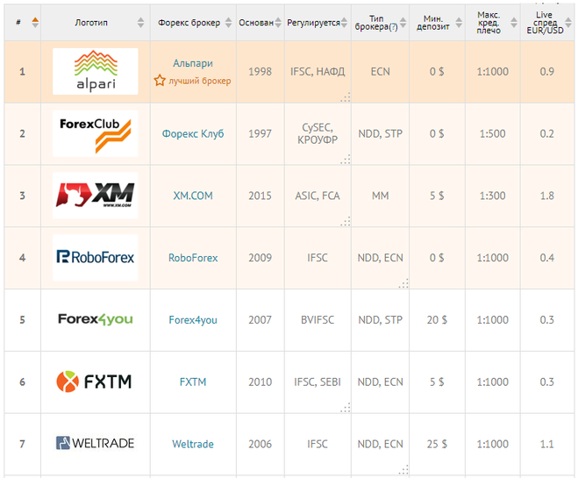Sort by Макс. кред. плечо column arrows

point(514,23)
